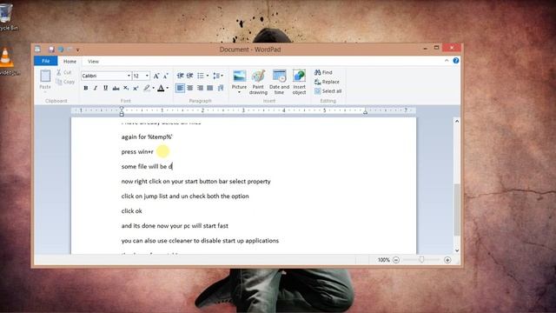
Task: Center align the text
Action: 190,88
